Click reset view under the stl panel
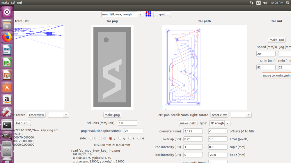Image resolution: width=291 pixels, height=163 pixels. (x=37, y=115)
